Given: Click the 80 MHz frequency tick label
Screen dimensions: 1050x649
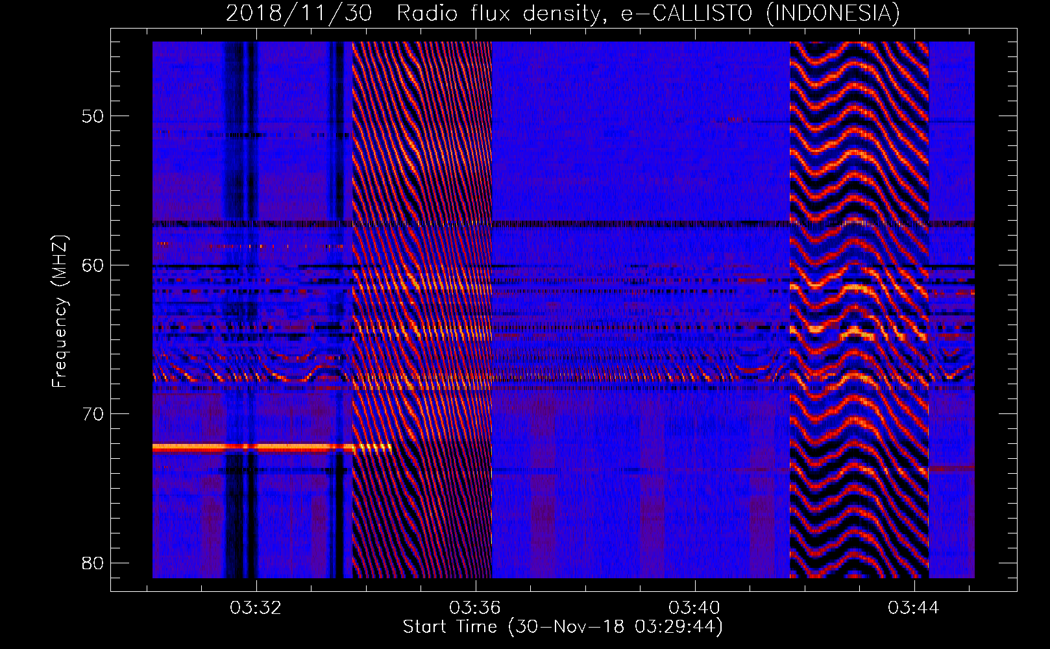Looking at the screenshot, I should point(93,563).
